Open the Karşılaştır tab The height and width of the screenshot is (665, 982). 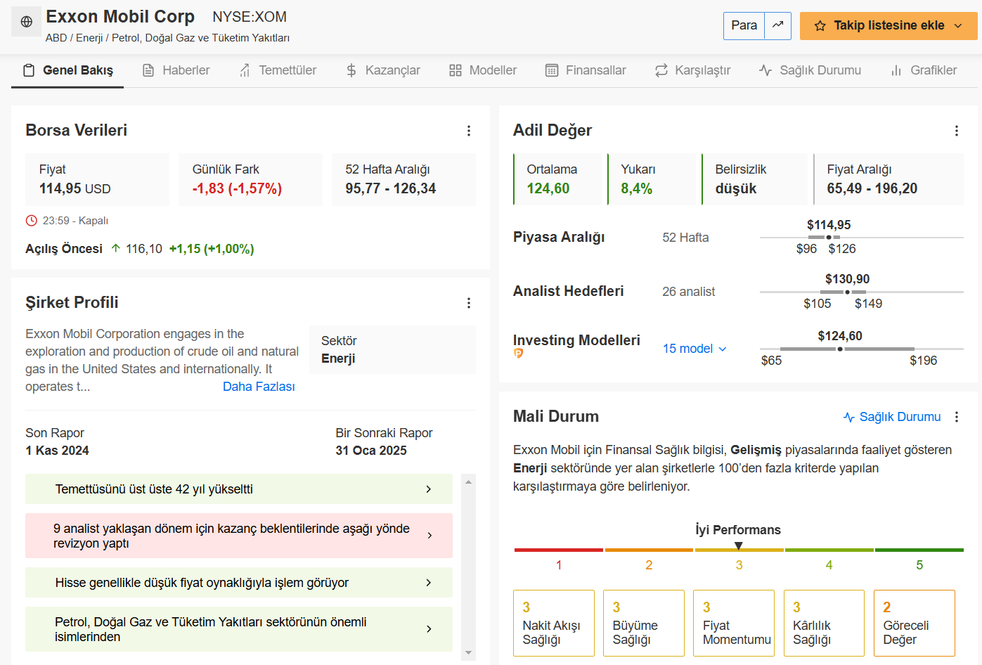(x=692, y=70)
